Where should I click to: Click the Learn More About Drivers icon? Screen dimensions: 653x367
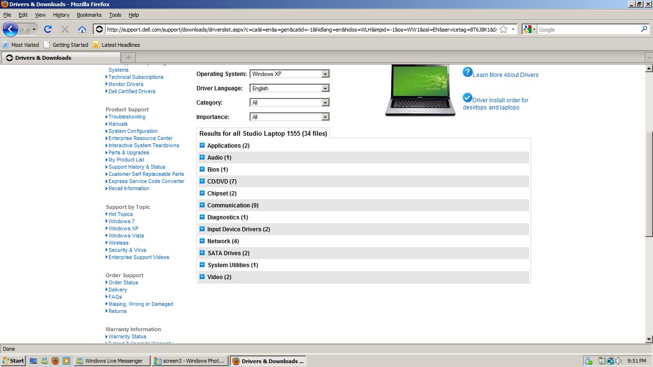(468, 72)
